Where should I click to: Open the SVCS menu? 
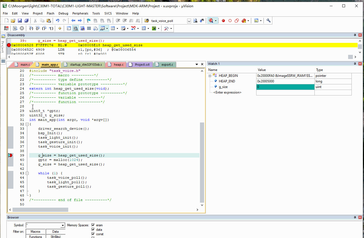[x=108, y=13]
